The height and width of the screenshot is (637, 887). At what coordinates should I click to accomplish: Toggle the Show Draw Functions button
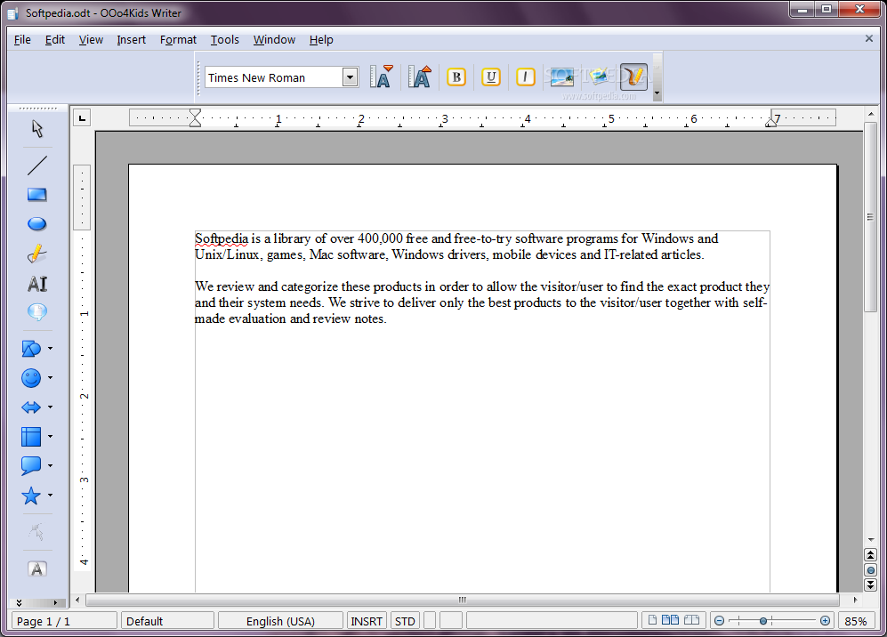click(x=633, y=77)
